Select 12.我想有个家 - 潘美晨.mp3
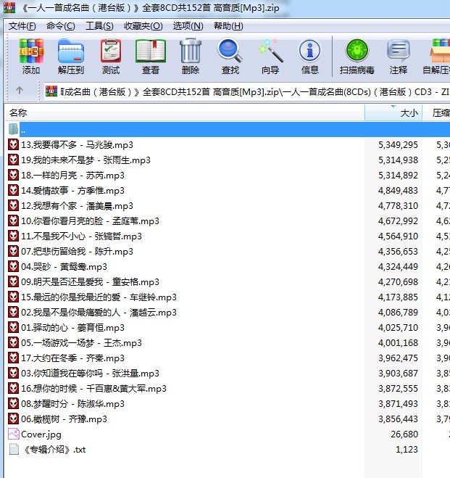Image resolution: width=450 pixels, height=478 pixels. [78, 206]
